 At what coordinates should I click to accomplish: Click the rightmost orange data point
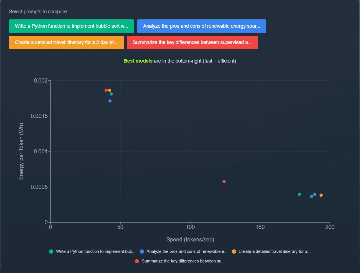[x=321, y=195]
